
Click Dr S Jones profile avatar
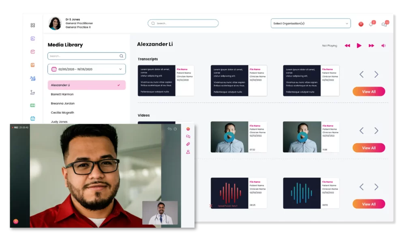point(55,23)
